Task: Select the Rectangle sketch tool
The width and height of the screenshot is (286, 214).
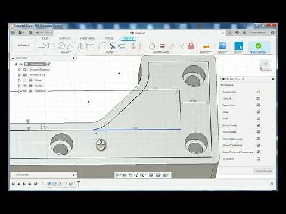Action: click(52, 46)
